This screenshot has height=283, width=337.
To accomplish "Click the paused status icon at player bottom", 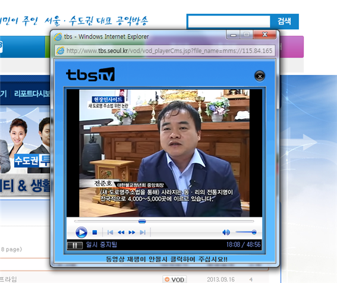I will 74,246.
